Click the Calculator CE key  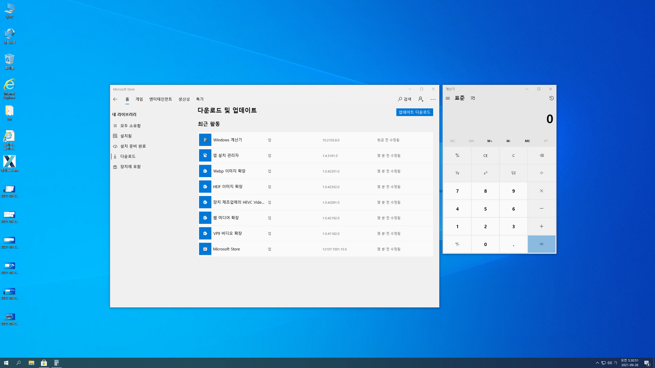485,156
